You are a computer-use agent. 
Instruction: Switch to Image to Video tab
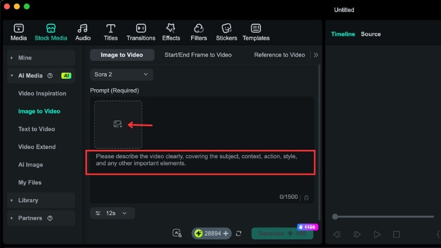122,55
